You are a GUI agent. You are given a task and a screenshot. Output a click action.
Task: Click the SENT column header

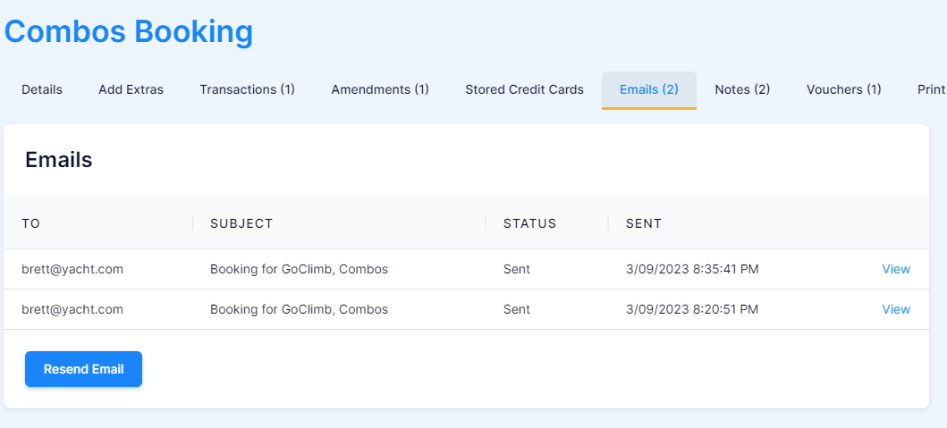(x=644, y=223)
